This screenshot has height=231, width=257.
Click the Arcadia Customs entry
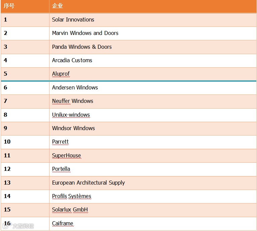coord(153,61)
